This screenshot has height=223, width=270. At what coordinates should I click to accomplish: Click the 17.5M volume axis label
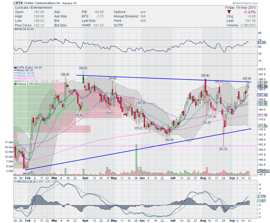[x=9, y=142]
